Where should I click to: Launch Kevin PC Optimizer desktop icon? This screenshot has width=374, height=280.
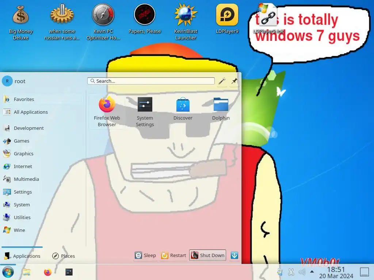(103, 22)
